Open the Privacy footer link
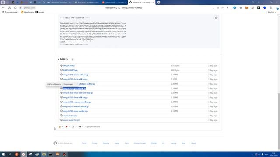The width and height of the screenshot is (280, 157). (94, 143)
